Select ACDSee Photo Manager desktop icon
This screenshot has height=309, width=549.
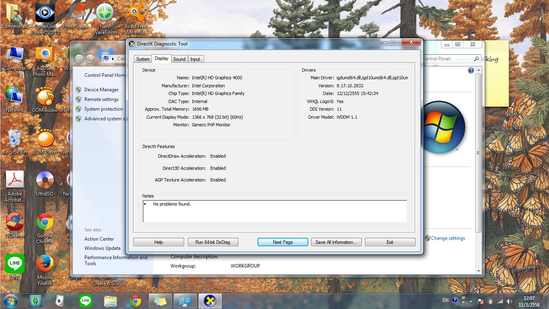45,62
